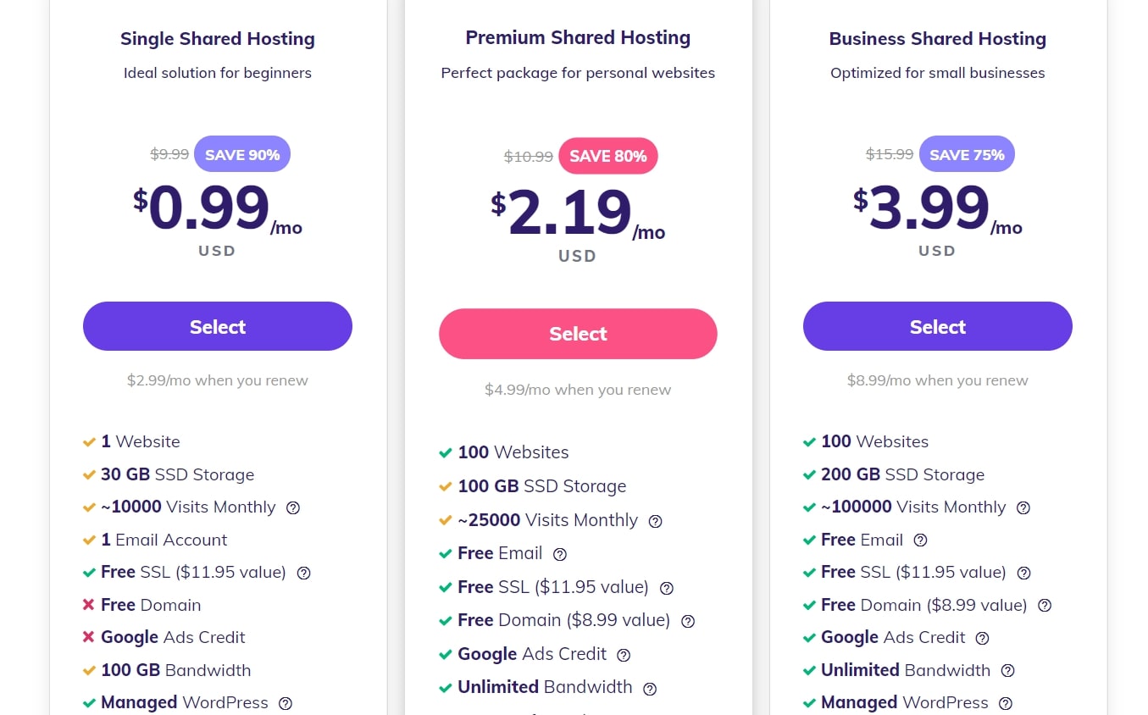The image size is (1148, 715).
Task: Click the $4.99/mo renewal text under Premium
Action: click(578, 390)
